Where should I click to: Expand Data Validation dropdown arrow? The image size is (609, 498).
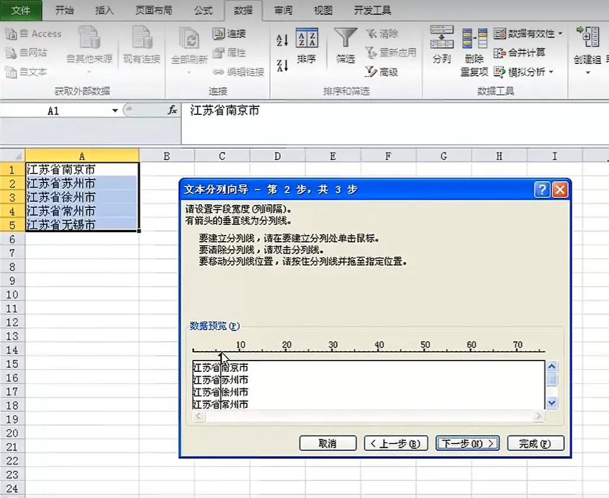click(x=560, y=34)
